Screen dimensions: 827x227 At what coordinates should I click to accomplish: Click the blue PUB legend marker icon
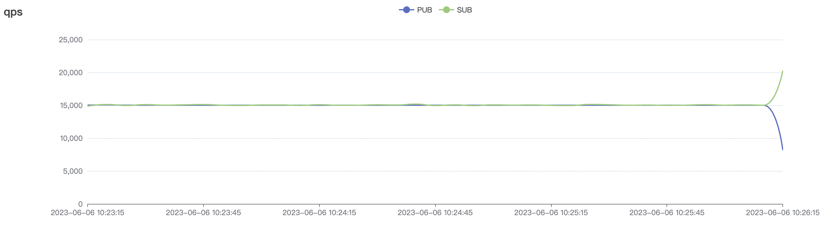pyautogui.click(x=406, y=10)
